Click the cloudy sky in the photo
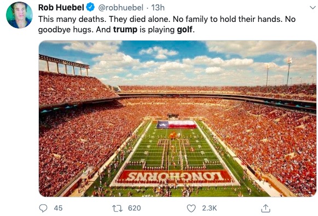The height and width of the screenshot is (216, 318). click(x=177, y=62)
